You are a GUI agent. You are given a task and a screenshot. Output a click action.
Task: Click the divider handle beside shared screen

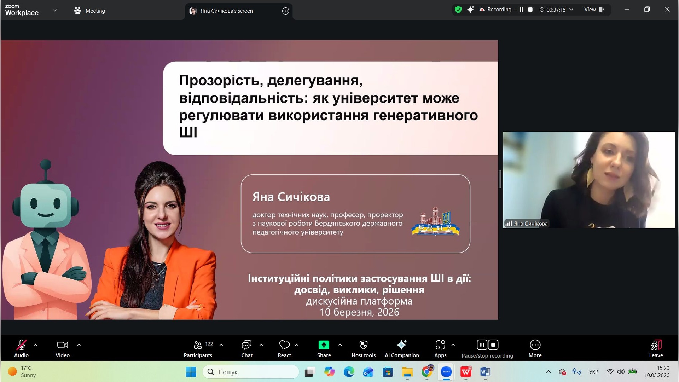pyautogui.click(x=500, y=179)
